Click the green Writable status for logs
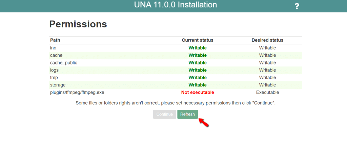This screenshot has height=160, width=347. [x=198, y=70]
